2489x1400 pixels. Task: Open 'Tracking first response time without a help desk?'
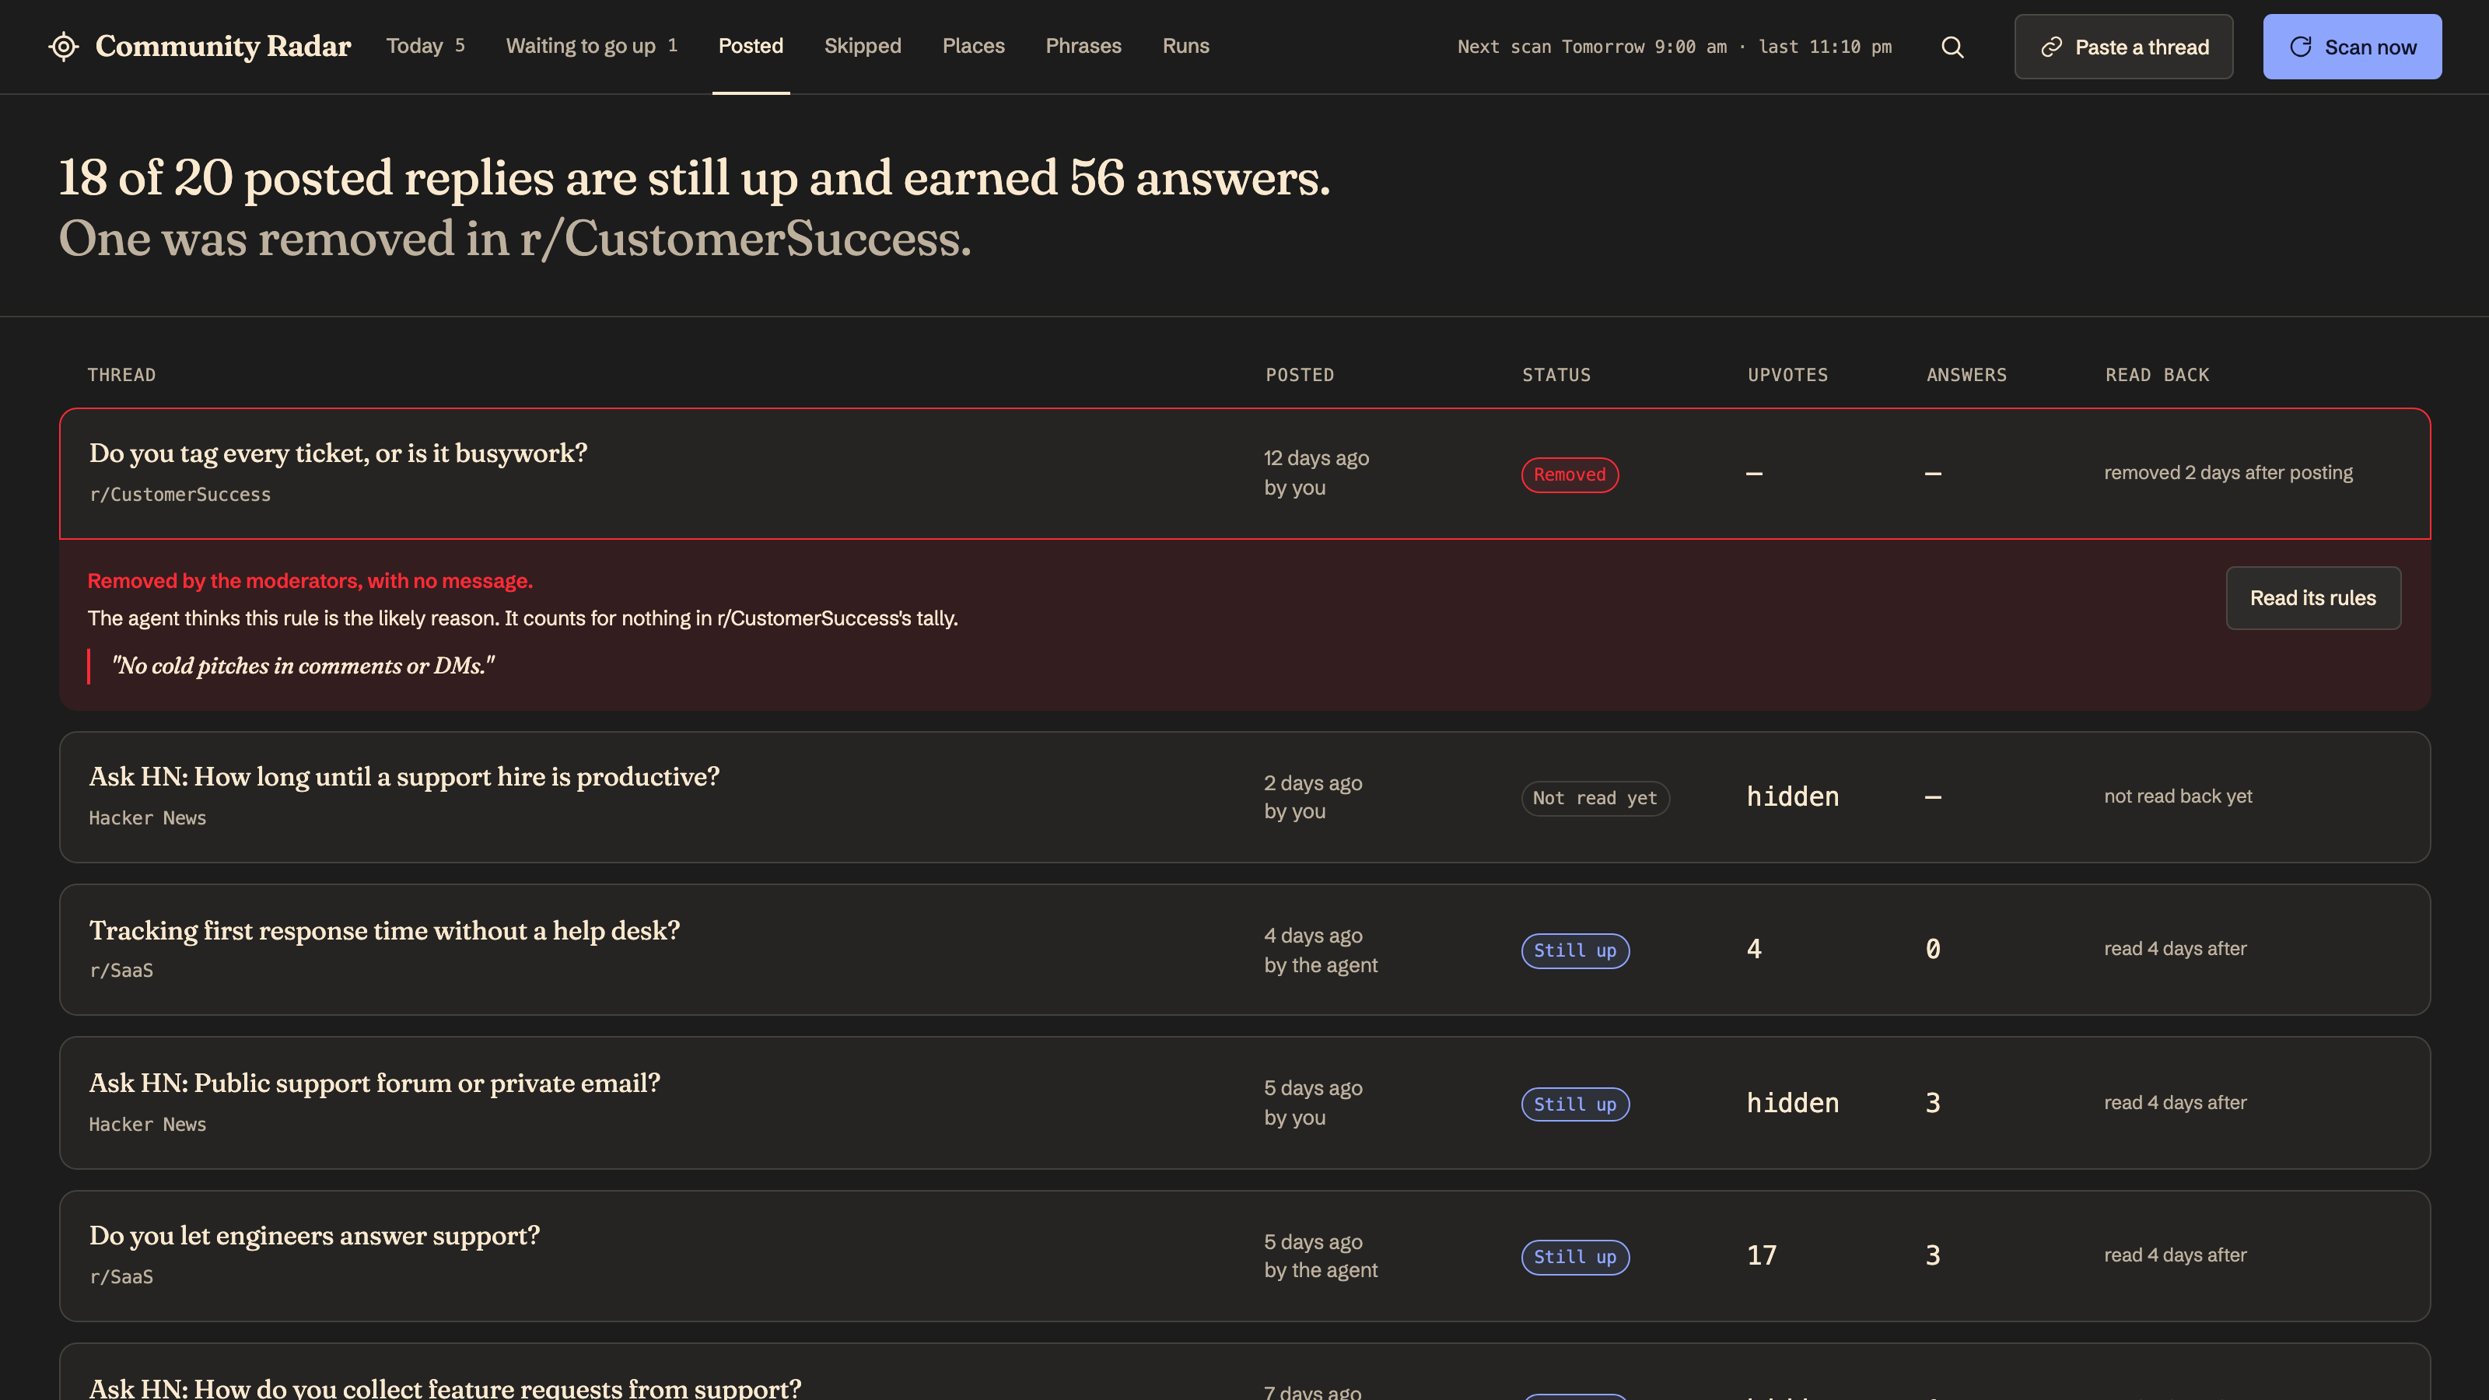pyautogui.click(x=384, y=930)
